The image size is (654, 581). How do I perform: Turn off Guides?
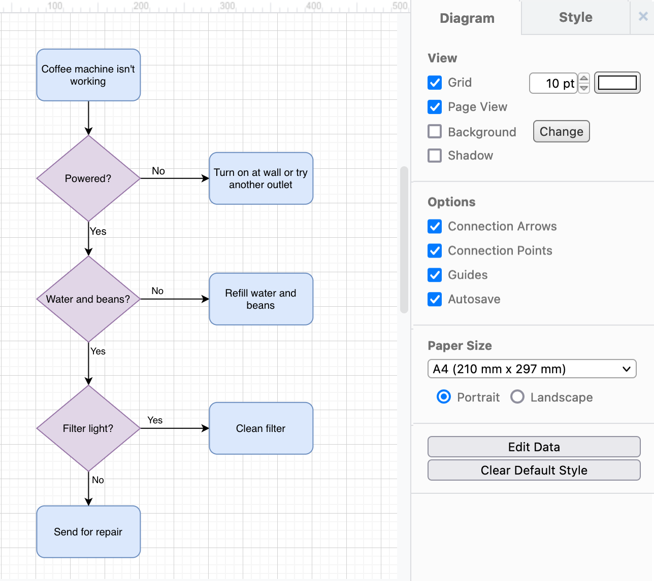435,275
